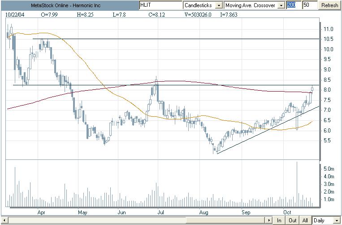This screenshot has height=225, width=342.
Task: Click the 5.5 price axis label
Action: coord(328,141)
